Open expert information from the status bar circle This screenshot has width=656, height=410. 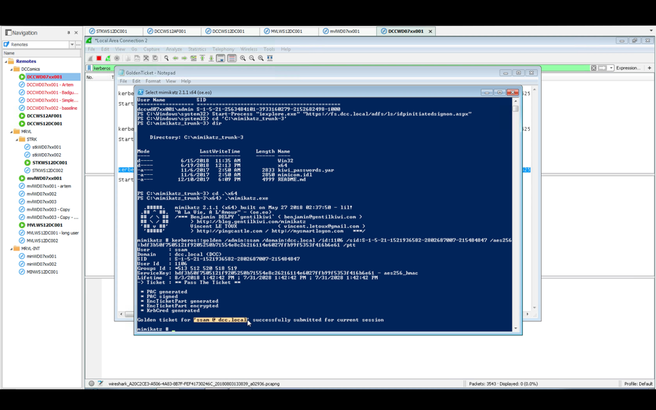[x=91, y=383]
